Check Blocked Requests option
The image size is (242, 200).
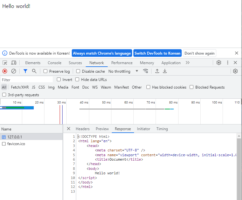192,87
